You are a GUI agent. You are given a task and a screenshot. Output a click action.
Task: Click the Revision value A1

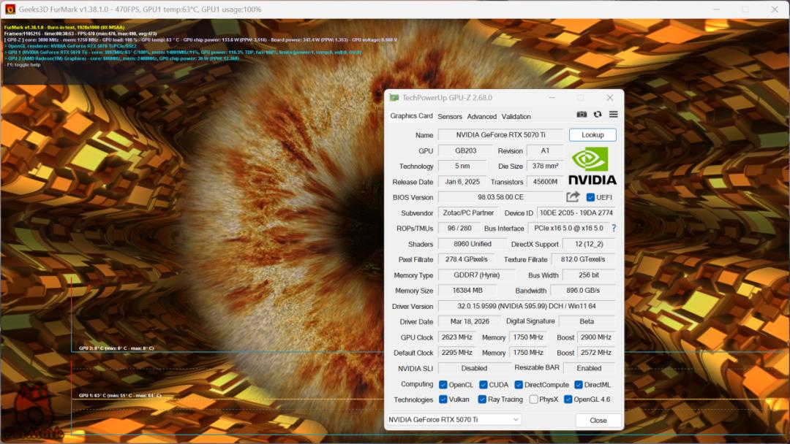(545, 150)
